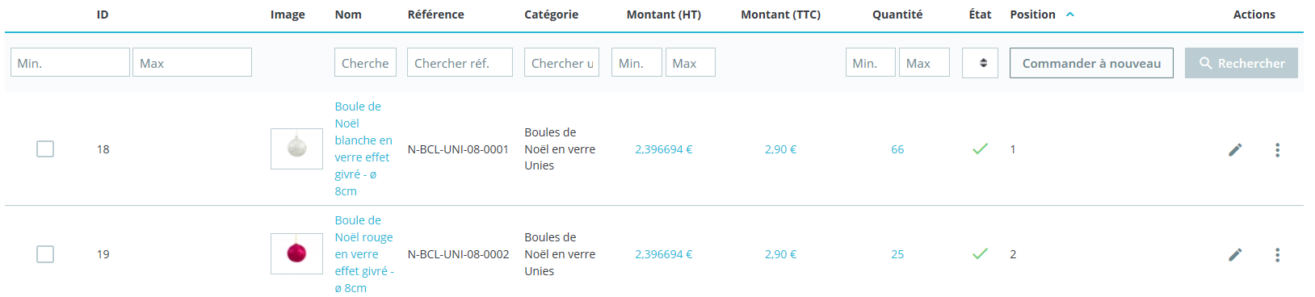
Task: Click the red ornament product thumbnail
Action: [296, 253]
